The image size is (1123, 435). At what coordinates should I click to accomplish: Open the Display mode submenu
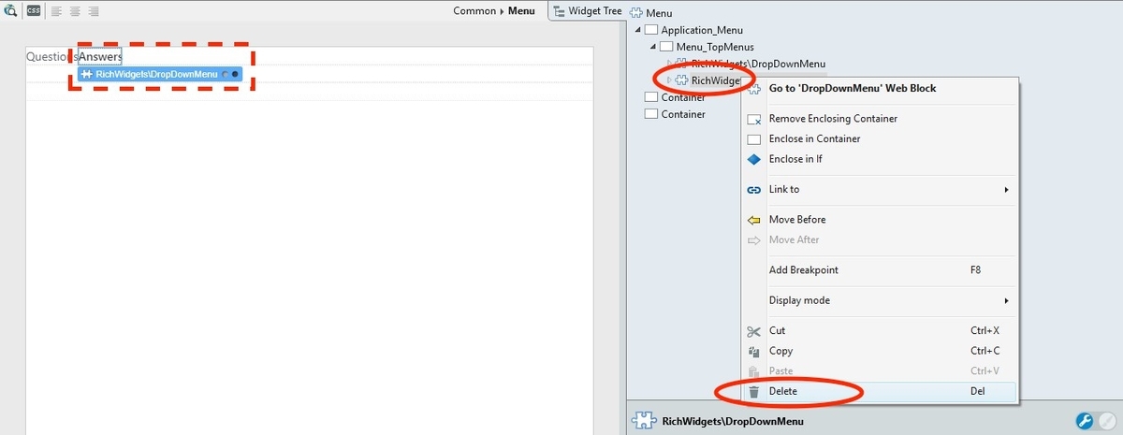[880, 300]
